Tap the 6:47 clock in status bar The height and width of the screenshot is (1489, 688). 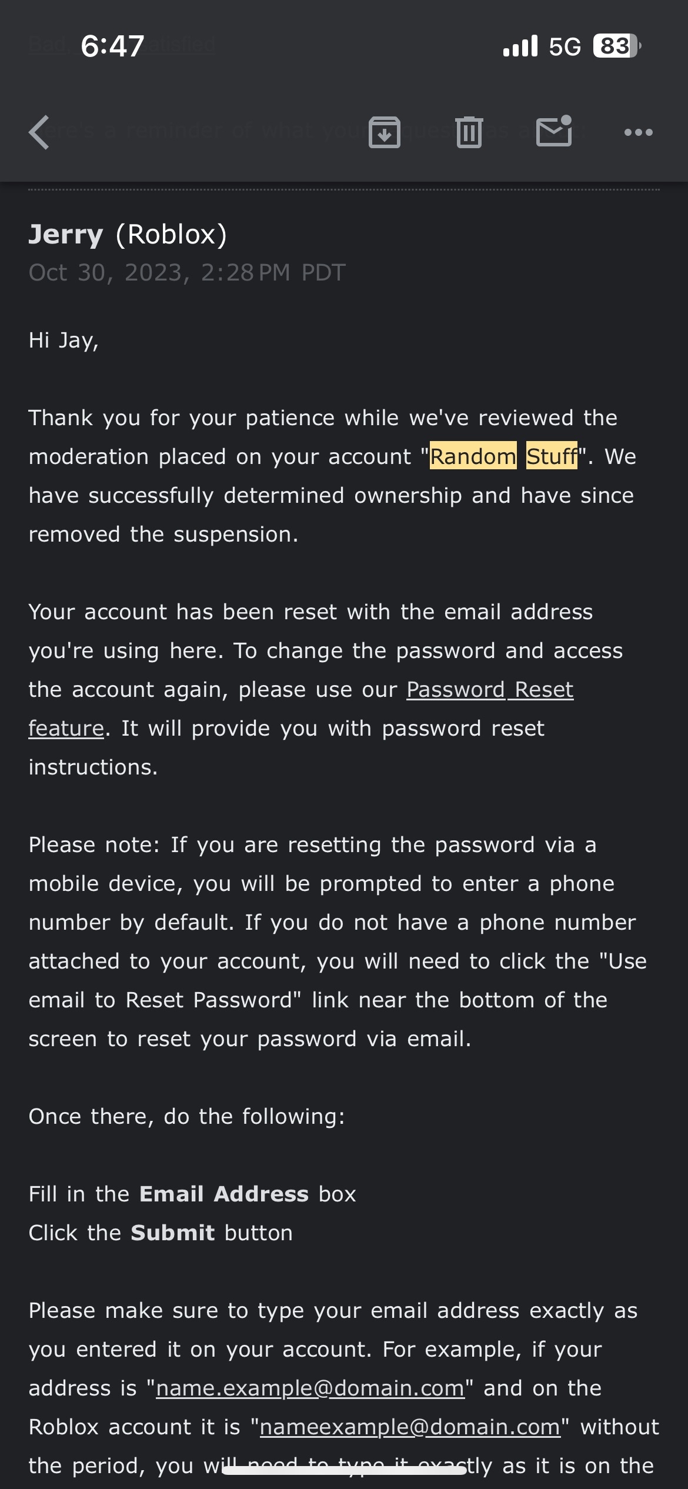112,46
